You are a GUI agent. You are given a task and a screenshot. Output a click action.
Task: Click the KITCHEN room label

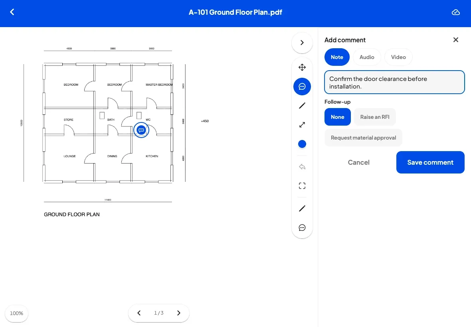point(152,156)
